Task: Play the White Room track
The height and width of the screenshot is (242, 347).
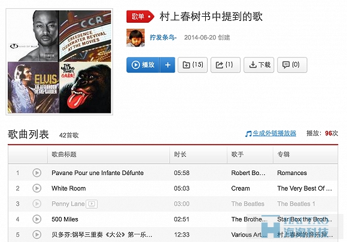Action: (36, 188)
